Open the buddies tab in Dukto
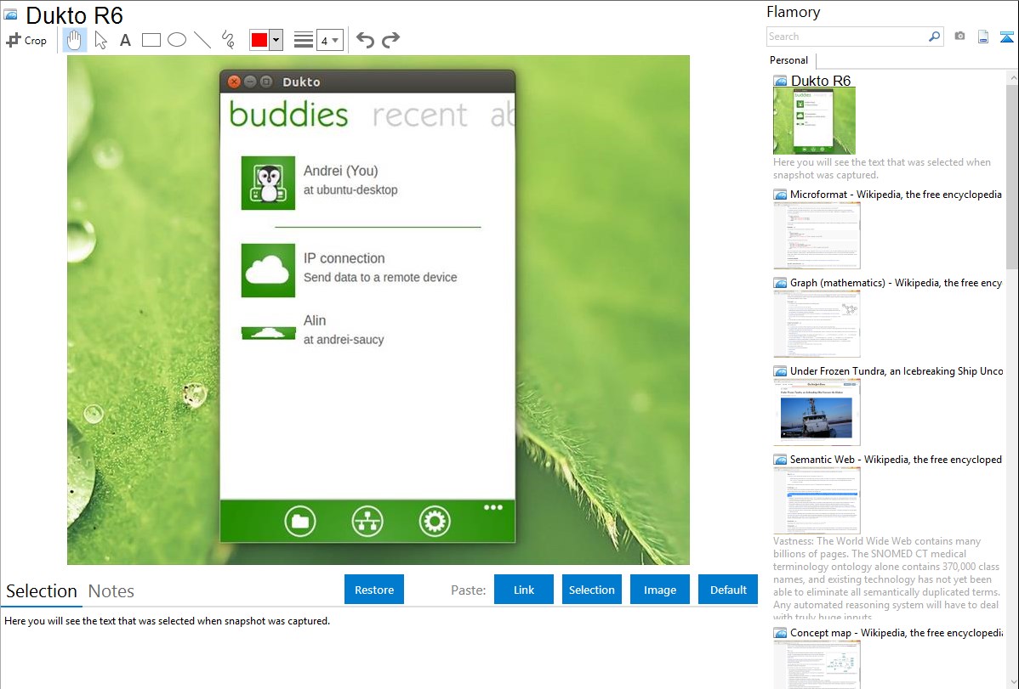 [288, 115]
